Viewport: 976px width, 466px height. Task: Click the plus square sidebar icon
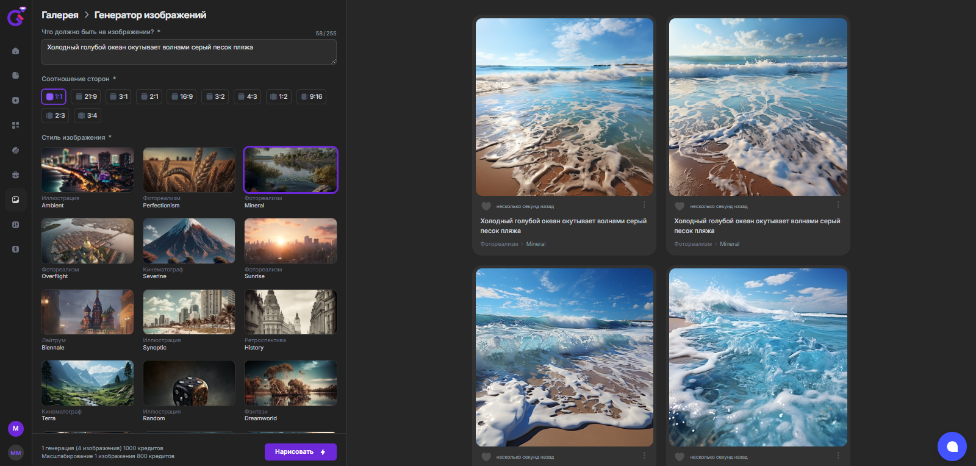pyautogui.click(x=16, y=100)
